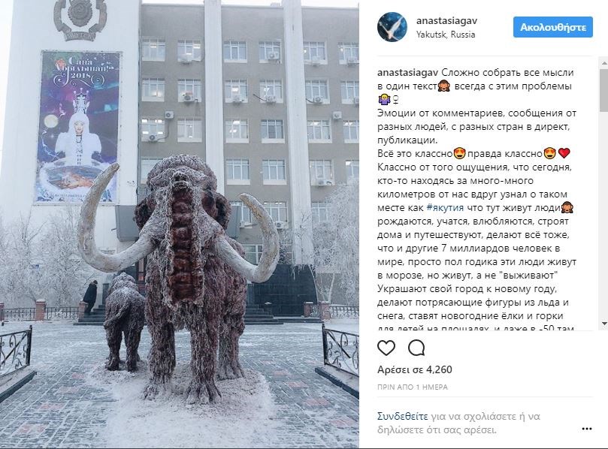Click the Συνδεθείτε login link
The height and width of the screenshot is (449, 608).
pyautogui.click(x=403, y=417)
